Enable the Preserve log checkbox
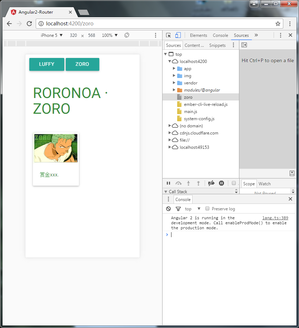 tap(207, 208)
